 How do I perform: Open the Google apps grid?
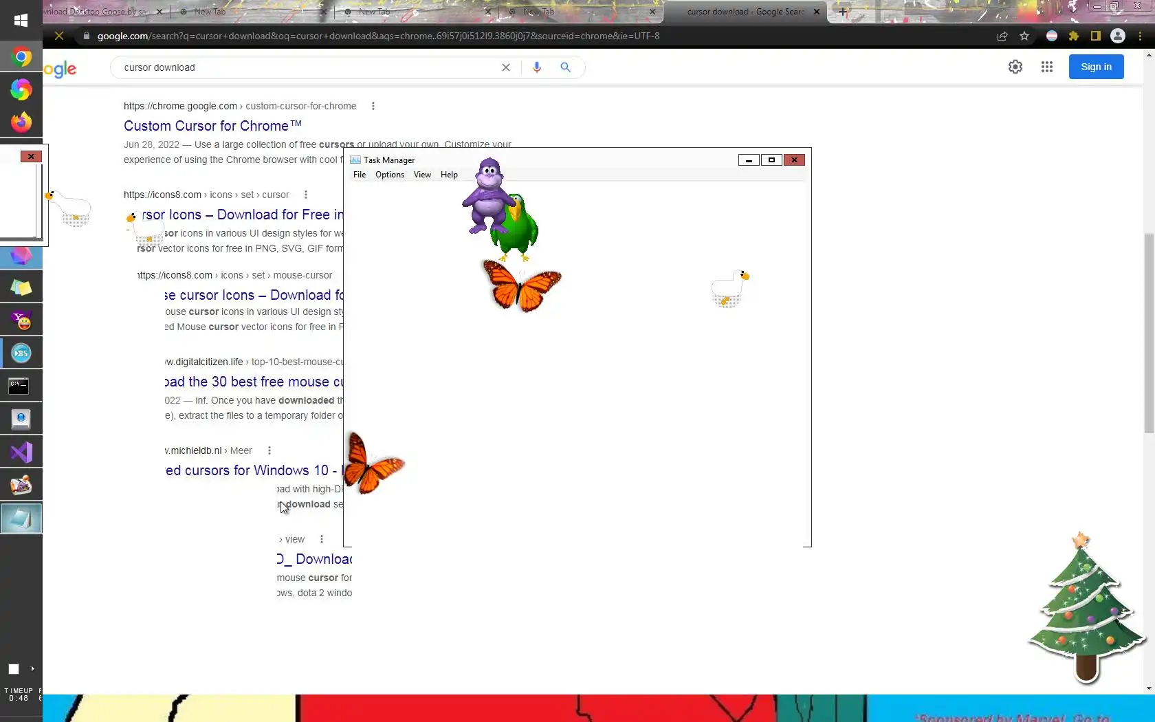tap(1047, 67)
